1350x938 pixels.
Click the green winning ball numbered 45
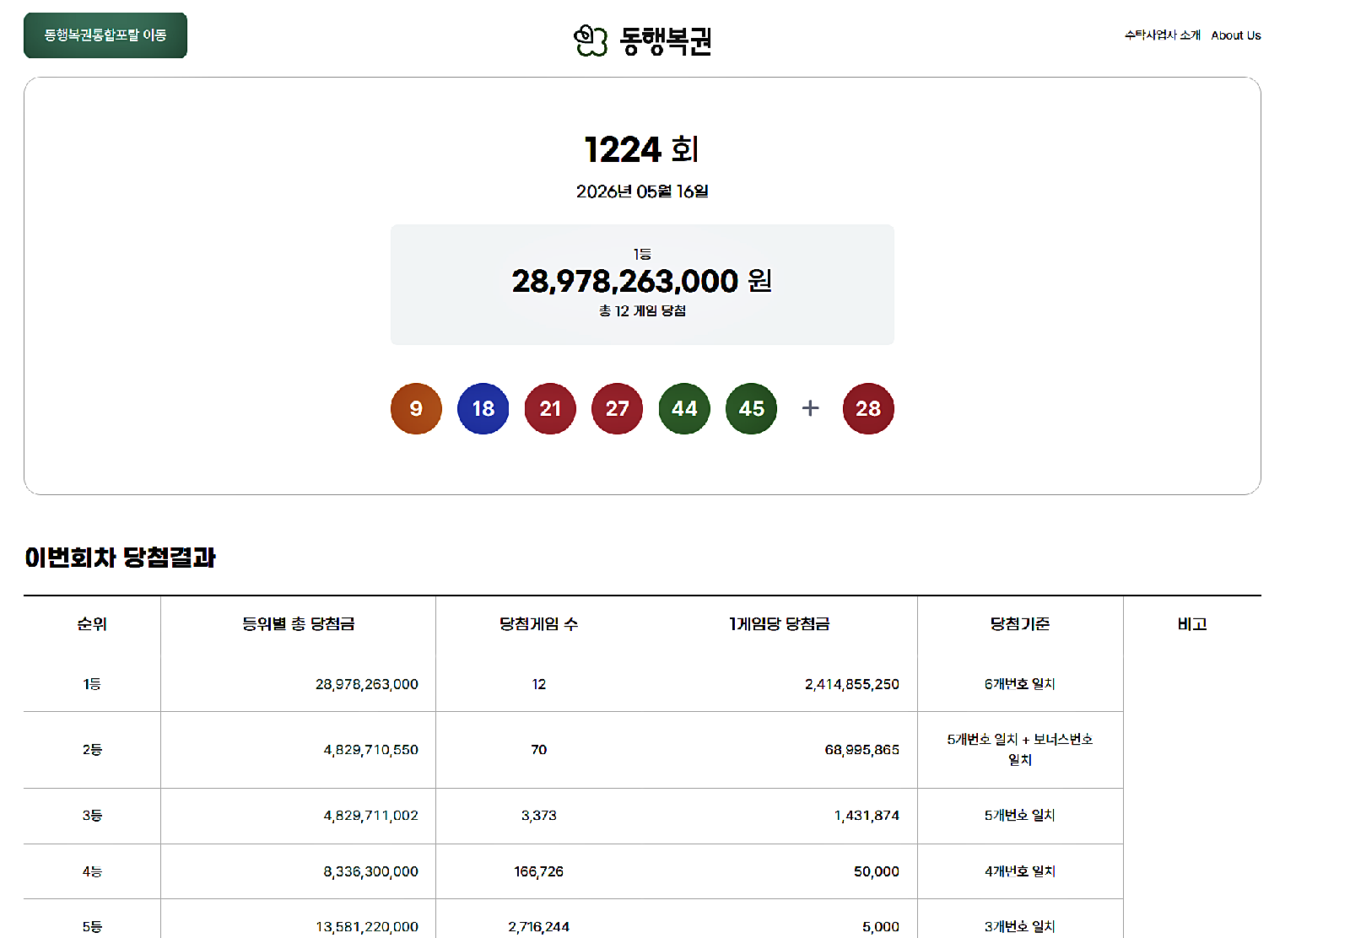click(752, 409)
